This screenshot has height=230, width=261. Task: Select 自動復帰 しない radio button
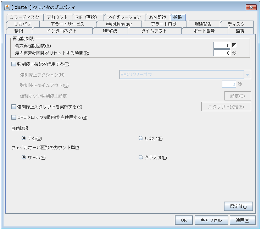(x=141, y=138)
